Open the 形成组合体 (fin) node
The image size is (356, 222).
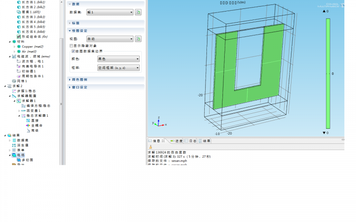[x=32, y=36]
